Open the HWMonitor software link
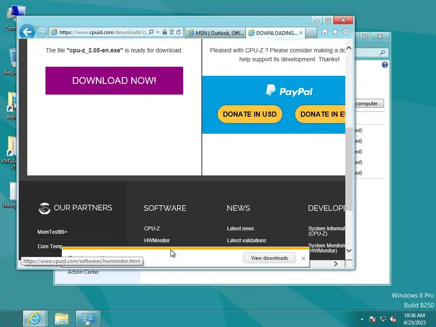Image resolution: width=436 pixels, height=327 pixels. tap(157, 241)
